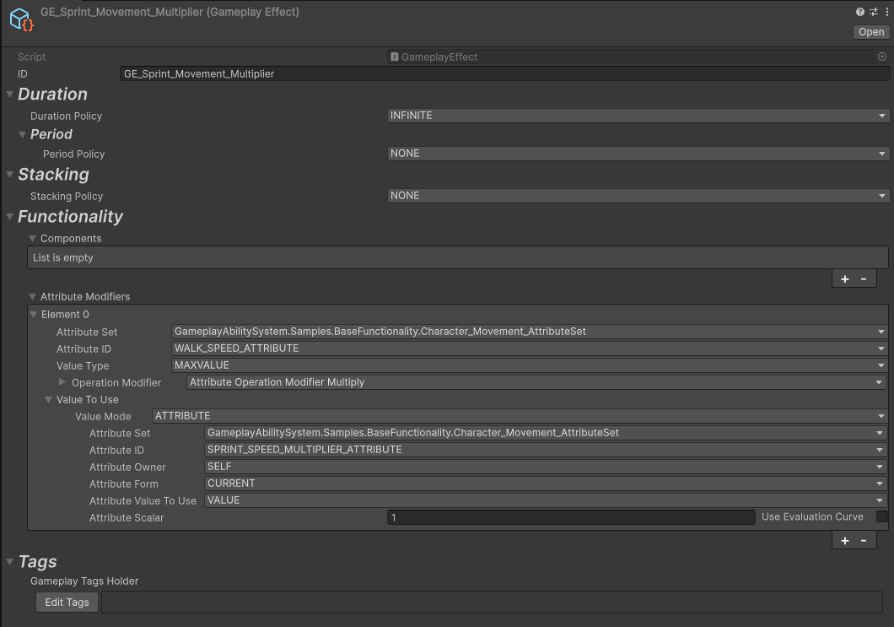Add a new entry to Components list
This screenshot has height=627, width=894.
(845, 278)
